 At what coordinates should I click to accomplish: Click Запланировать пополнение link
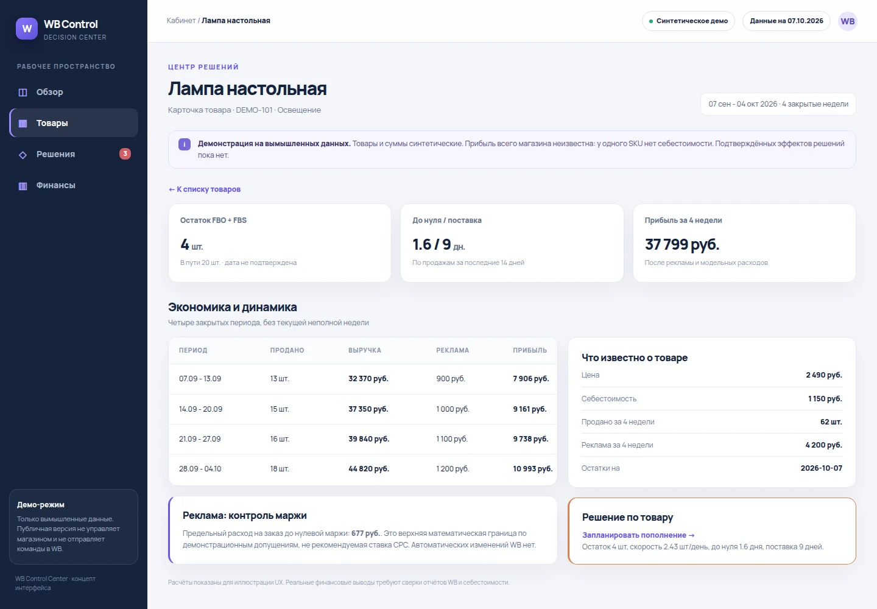[638, 535]
